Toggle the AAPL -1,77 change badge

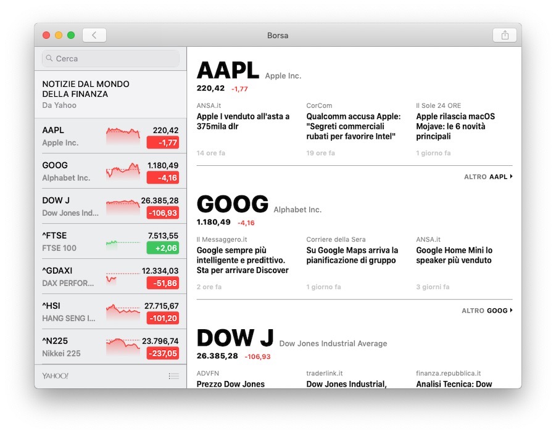[x=163, y=142]
